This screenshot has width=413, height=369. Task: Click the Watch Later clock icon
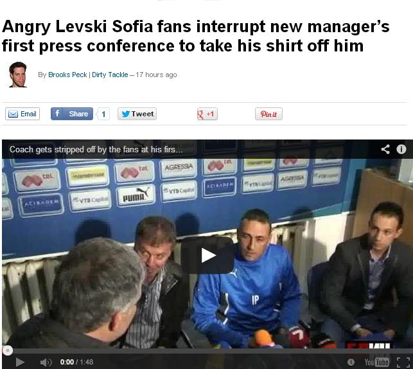[351, 362]
